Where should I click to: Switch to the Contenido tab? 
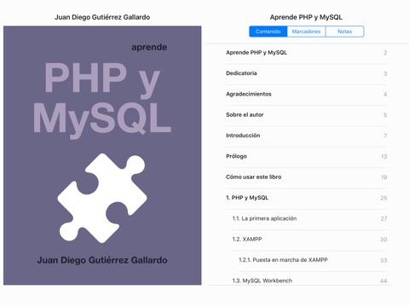pos(268,32)
